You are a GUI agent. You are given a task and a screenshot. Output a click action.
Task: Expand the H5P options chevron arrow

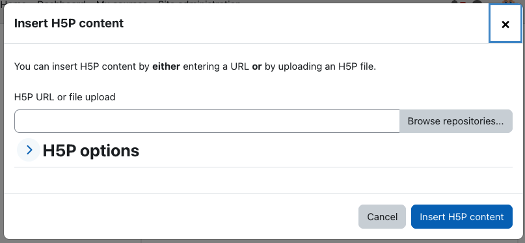pos(29,150)
